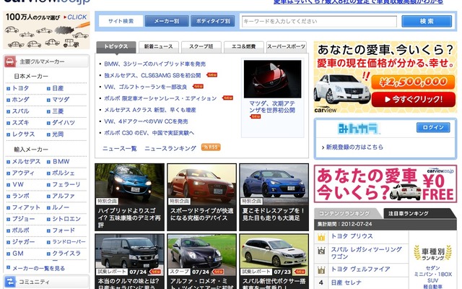Click the 車種別ランキング laurel badge
This screenshot has height=289, width=462.
(x=433, y=253)
